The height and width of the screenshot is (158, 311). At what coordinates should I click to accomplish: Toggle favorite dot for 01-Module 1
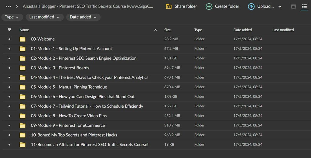click(9, 49)
